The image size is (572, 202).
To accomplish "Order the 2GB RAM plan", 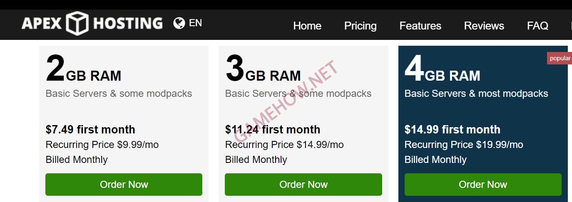I will click(x=124, y=185).
